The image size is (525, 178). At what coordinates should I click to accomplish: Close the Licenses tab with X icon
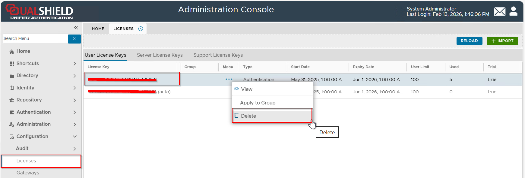[x=141, y=29]
